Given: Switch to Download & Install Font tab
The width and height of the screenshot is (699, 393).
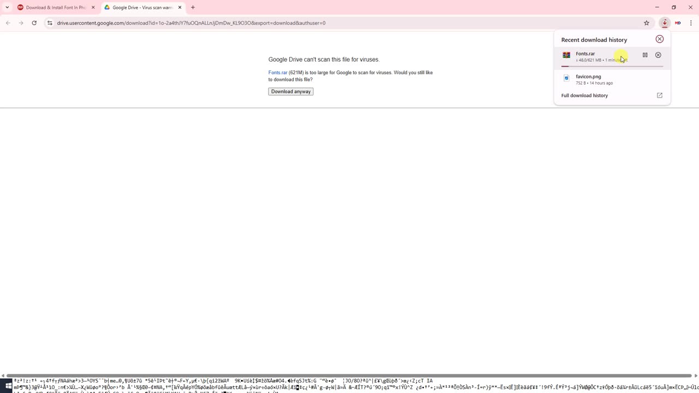Looking at the screenshot, I should click(x=56, y=8).
